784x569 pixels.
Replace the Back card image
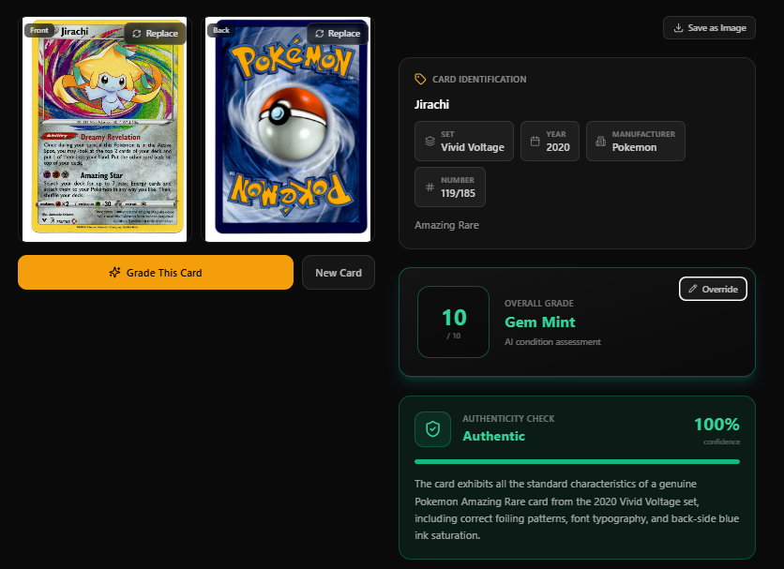[x=338, y=34]
